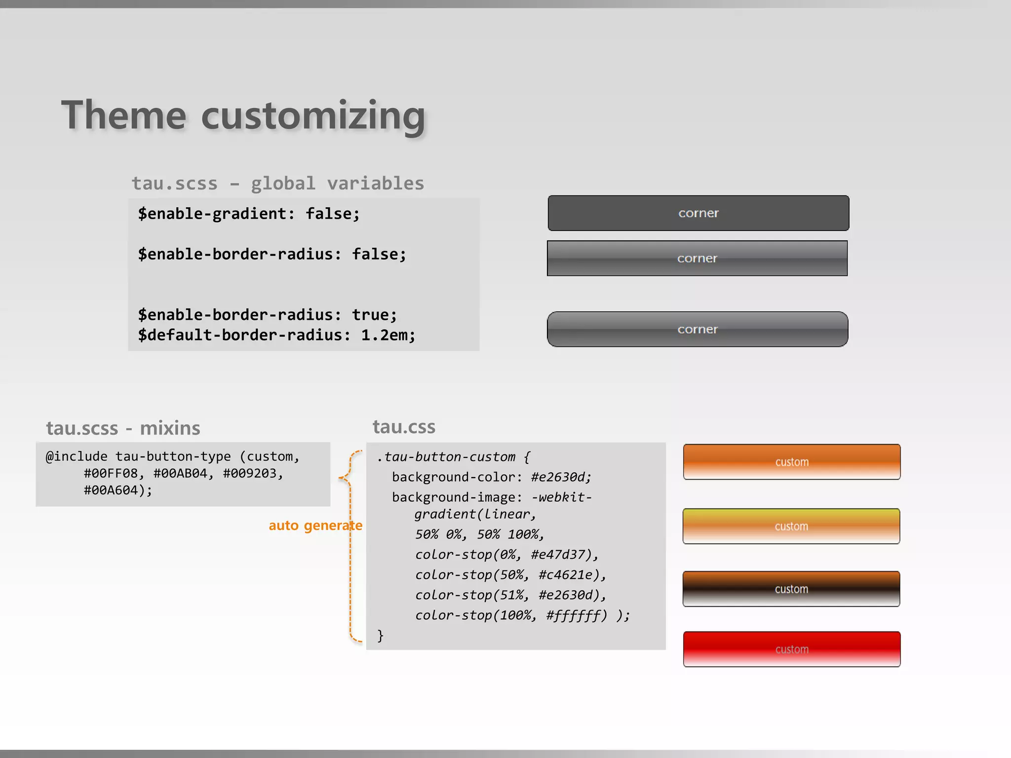Click the tau.scss - mixins heading

123,428
